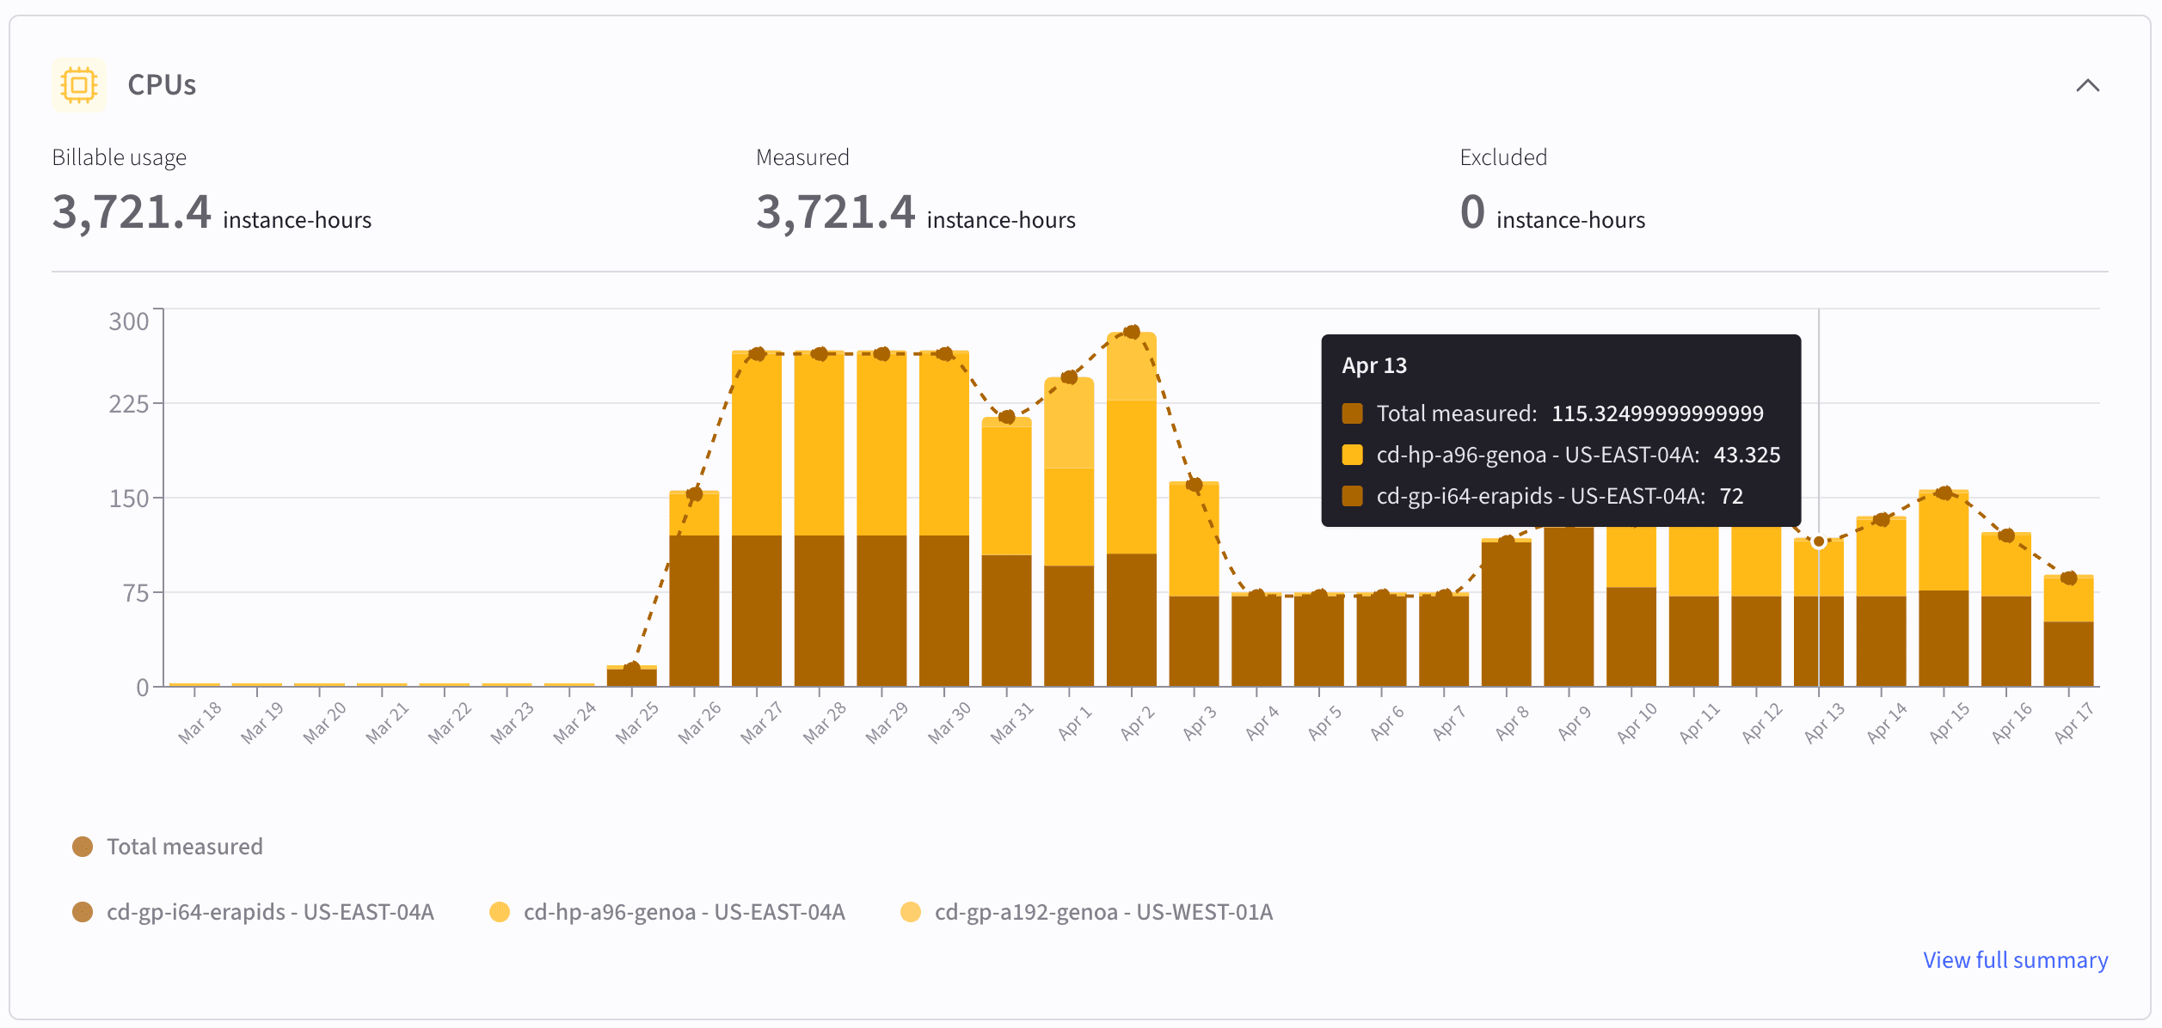Click the Apr 5 bar
This screenshot has height=1028, width=2162.
click(1319, 639)
